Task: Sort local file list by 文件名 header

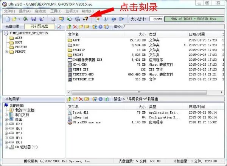Action: [96, 107]
